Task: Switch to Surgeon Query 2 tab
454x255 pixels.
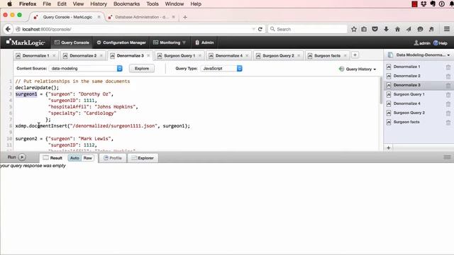Action: coord(278,55)
